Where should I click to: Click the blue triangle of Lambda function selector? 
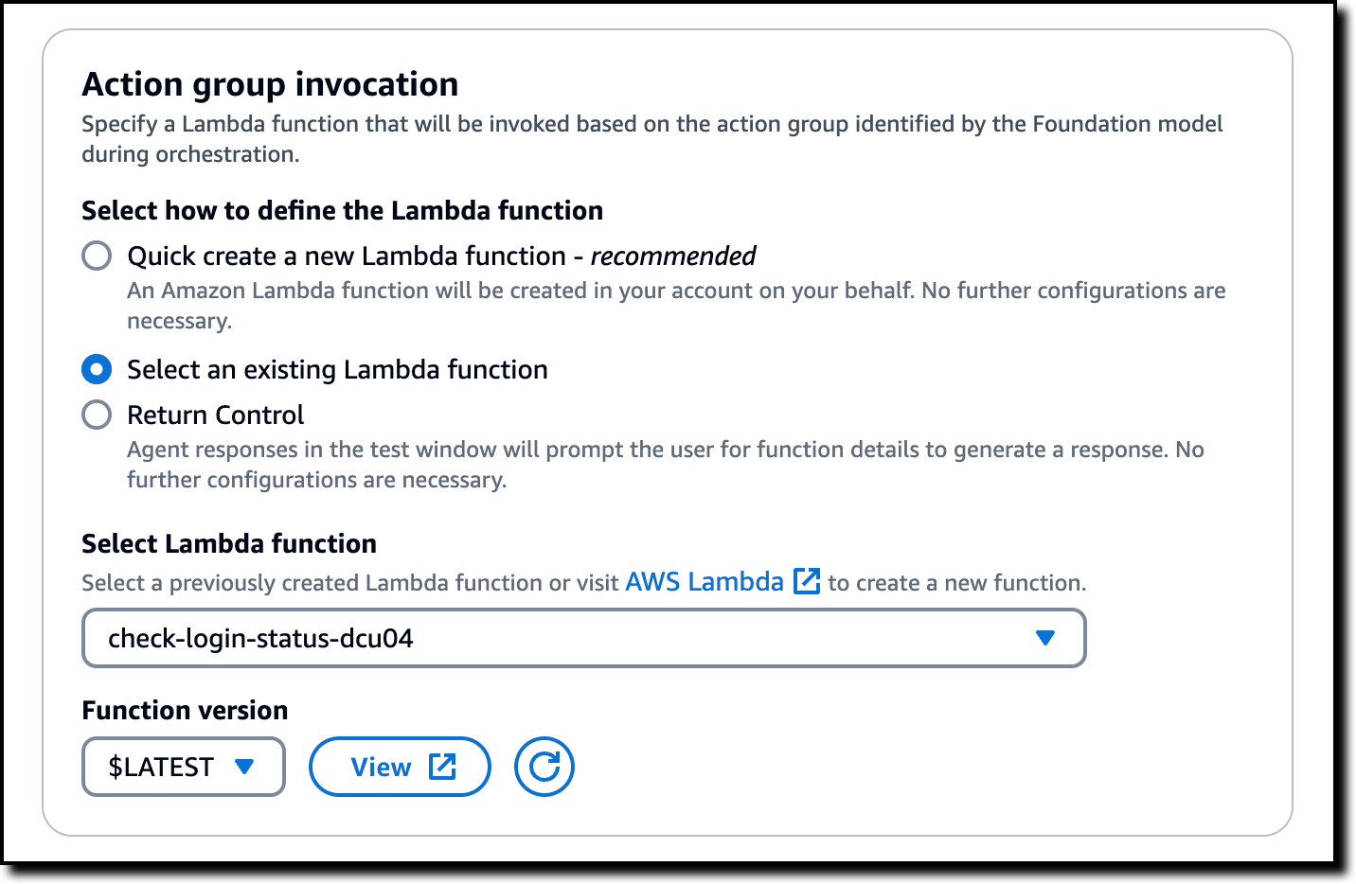click(x=1045, y=638)
